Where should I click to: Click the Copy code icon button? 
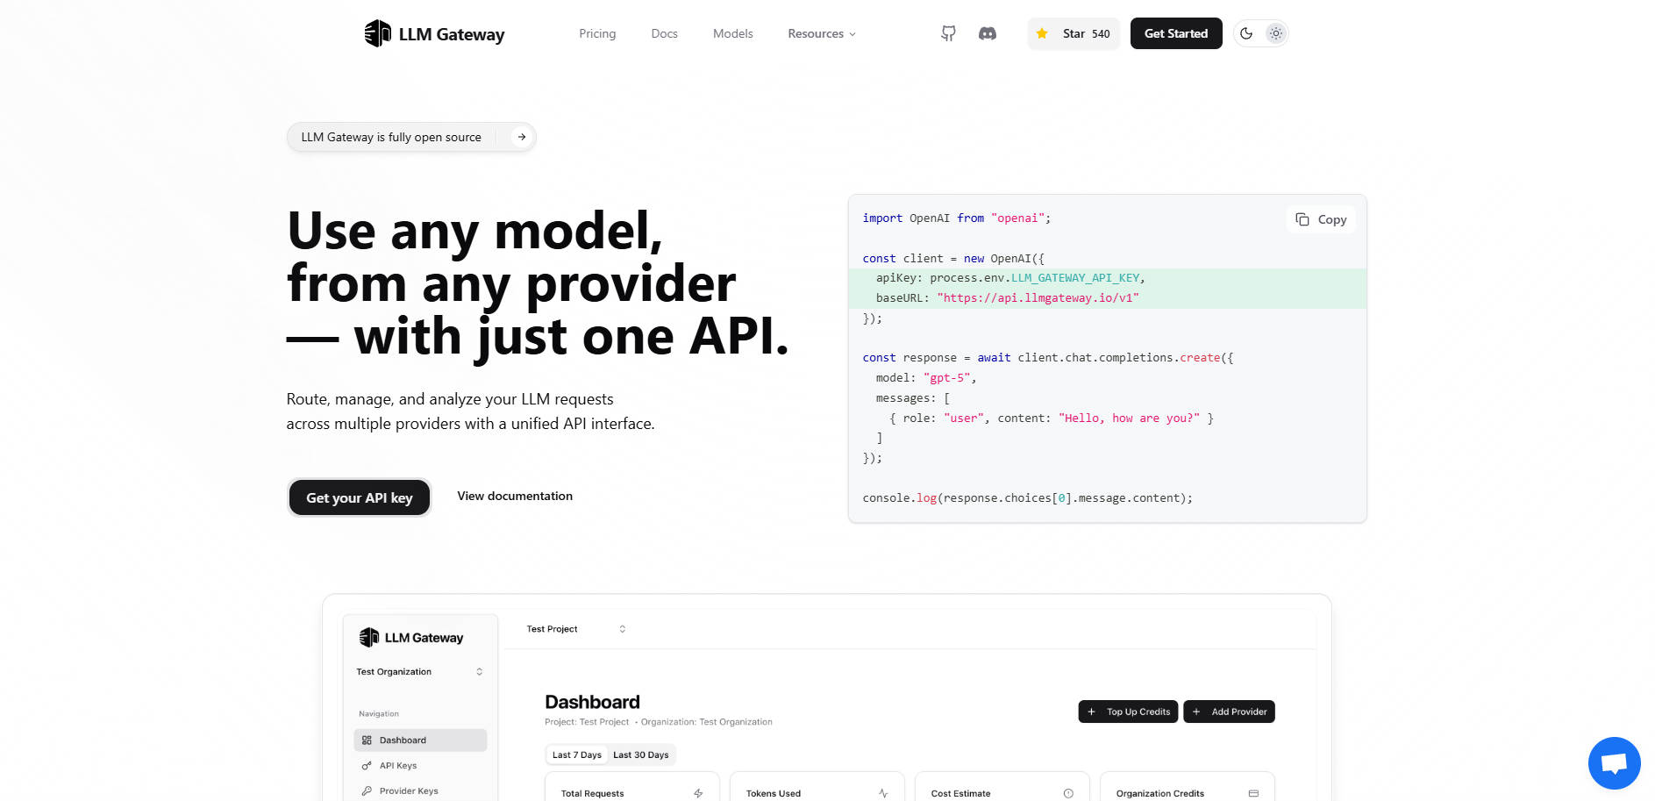point(1320,219)
